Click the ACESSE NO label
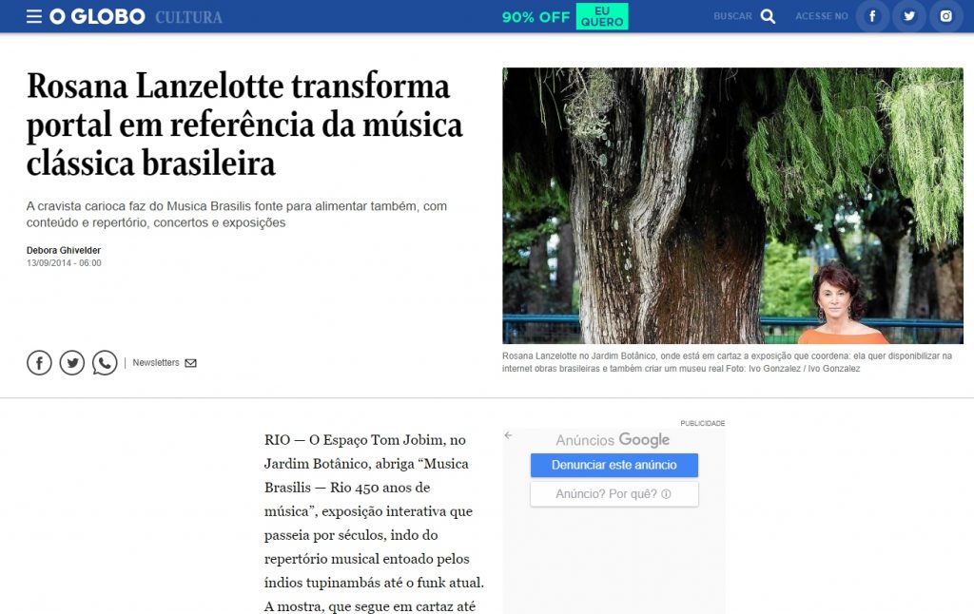This screenshot has width=974, height=614. pyautogui.click(x=821, y=16)
